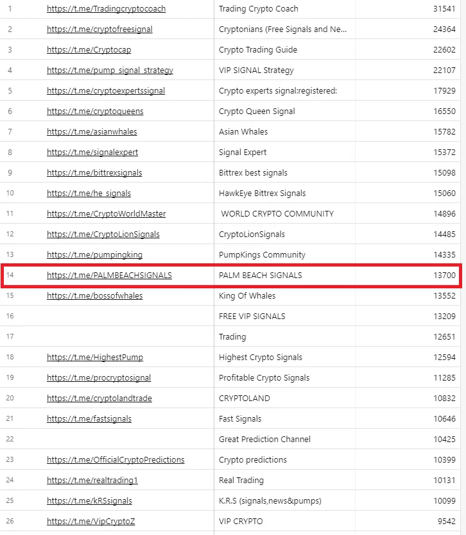The width and height of the screenshot is (466, 535).
Task: Select the member count 31541
Action: click(444, 9)
